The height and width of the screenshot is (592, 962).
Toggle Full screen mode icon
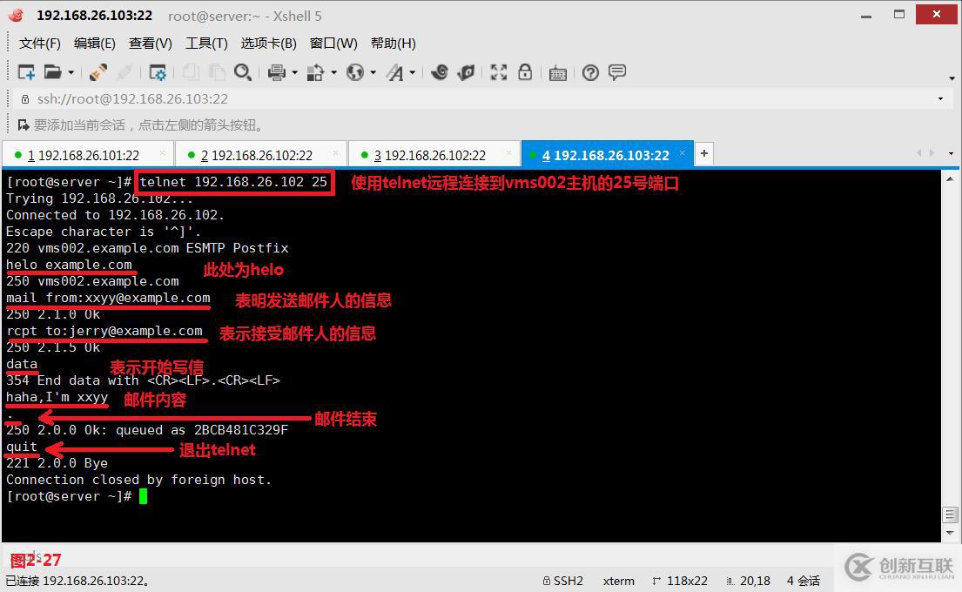tap(498, 72)
